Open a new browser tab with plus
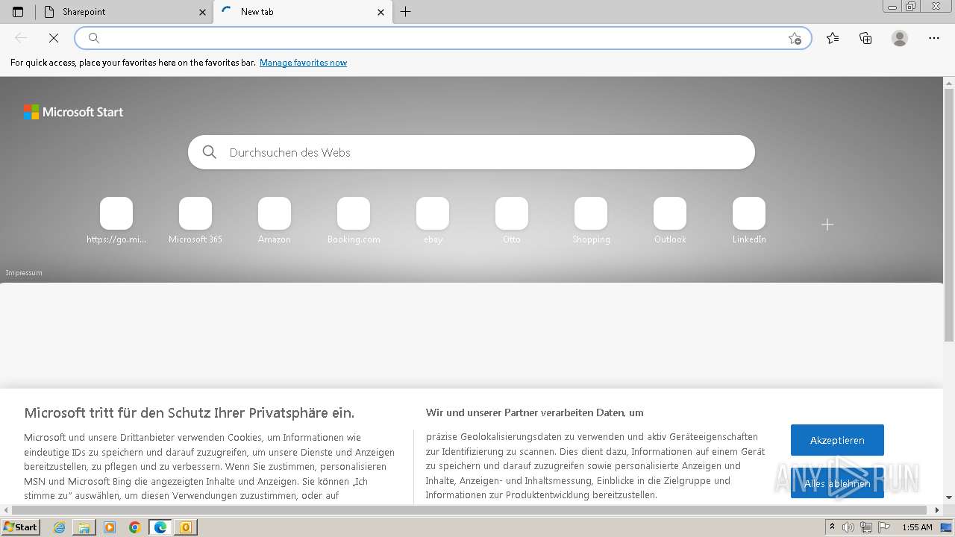Image resolution: width=955 pixels, height=537 pixels. (406, 12)
